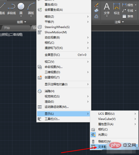Choose Regenerate (重生成(G)) menu item
The height and width of the screenshot is (155, 139).
pos(64,5)
